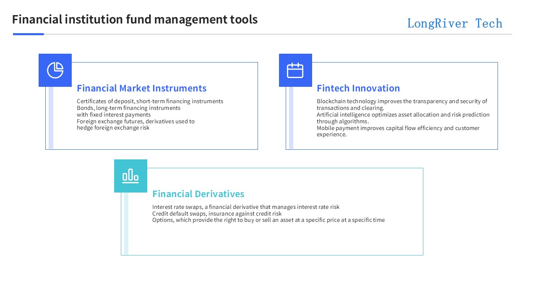The width and height of the screenshot is (537, 302).
Task: Click the 'through algorithms.' line
Action: click(x=343, y=121)
